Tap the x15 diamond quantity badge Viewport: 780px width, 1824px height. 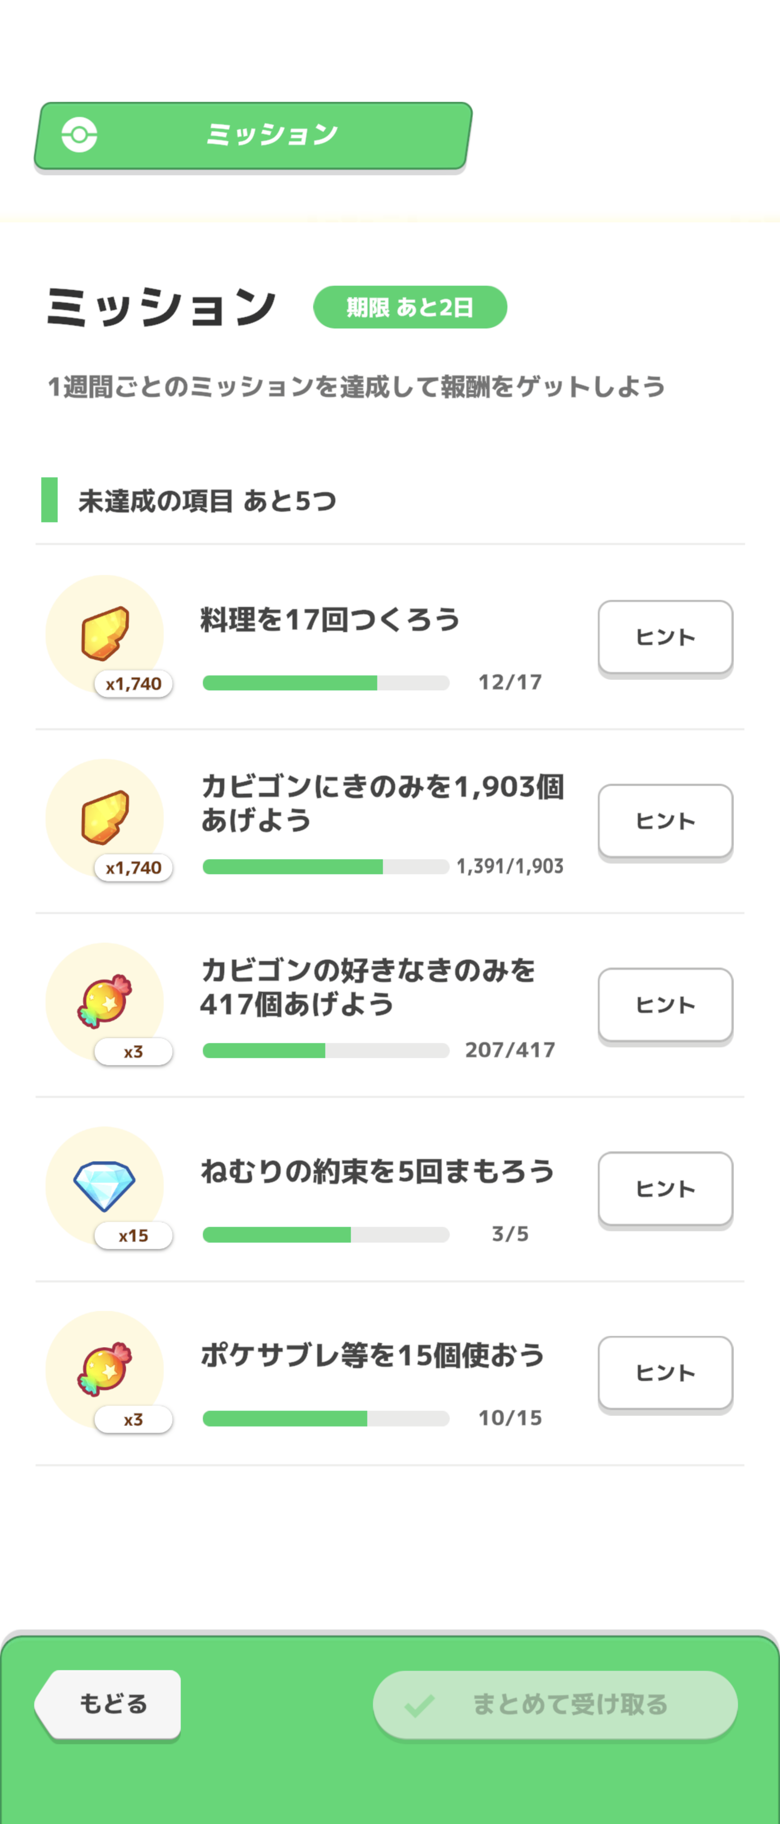click(134, 1235)
